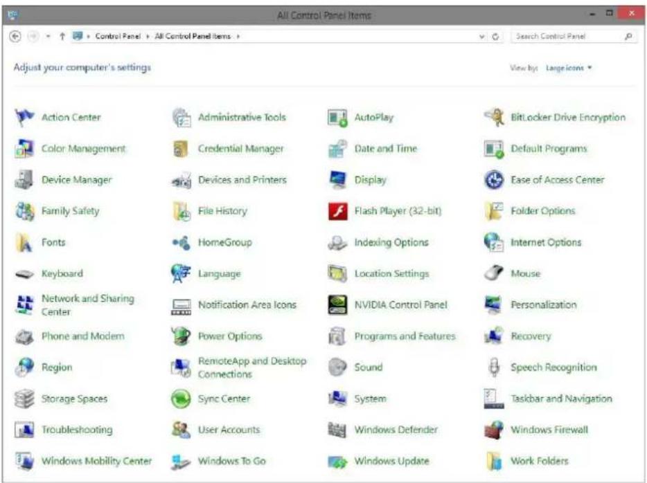Open the Speech Recognition microphone icon
647x483 pixels.
494,367
